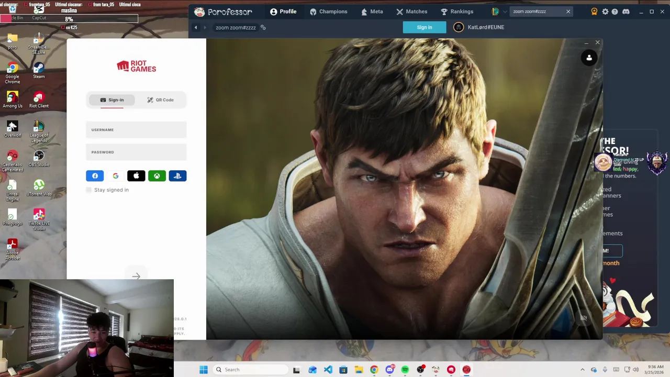The width and height of the screenshot is (670, 377).
Task: Open Spotify from the taskbar
Action: pyautogui.click(x=405, y=370)
